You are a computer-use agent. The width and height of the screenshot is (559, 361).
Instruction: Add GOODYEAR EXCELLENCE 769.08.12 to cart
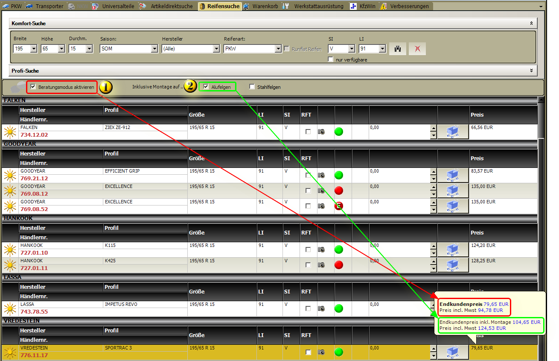coord(453,191)
